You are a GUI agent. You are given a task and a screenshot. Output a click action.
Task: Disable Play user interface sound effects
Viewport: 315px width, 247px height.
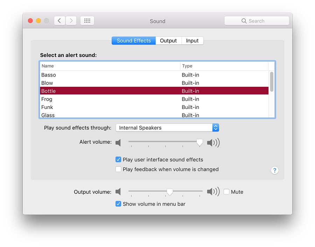118,160
